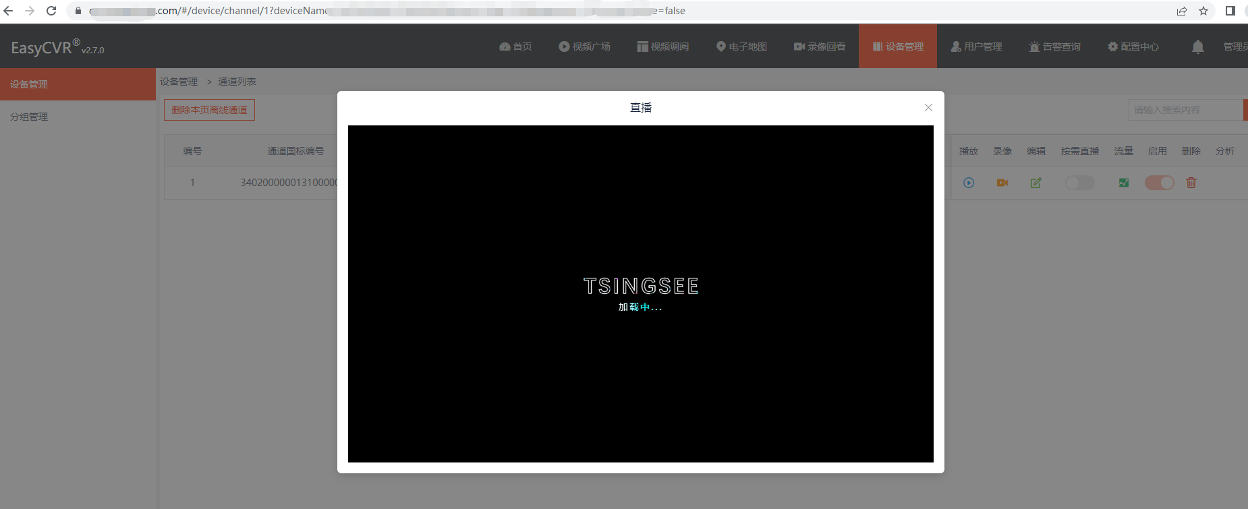
Task: Click the share icon in the address bar
Action: point(1182,11)
